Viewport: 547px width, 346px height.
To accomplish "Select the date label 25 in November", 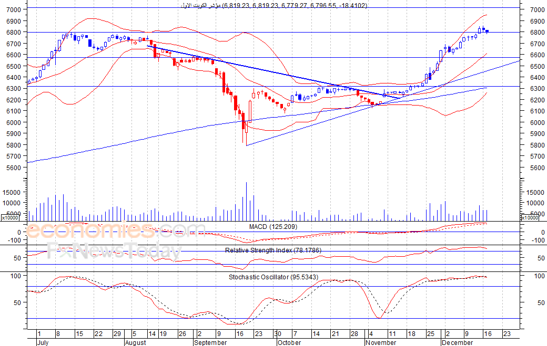I will click(430, 334).
